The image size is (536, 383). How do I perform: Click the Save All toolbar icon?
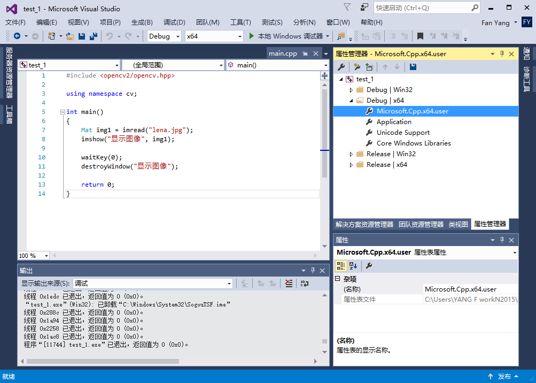[x=94, y=36]
